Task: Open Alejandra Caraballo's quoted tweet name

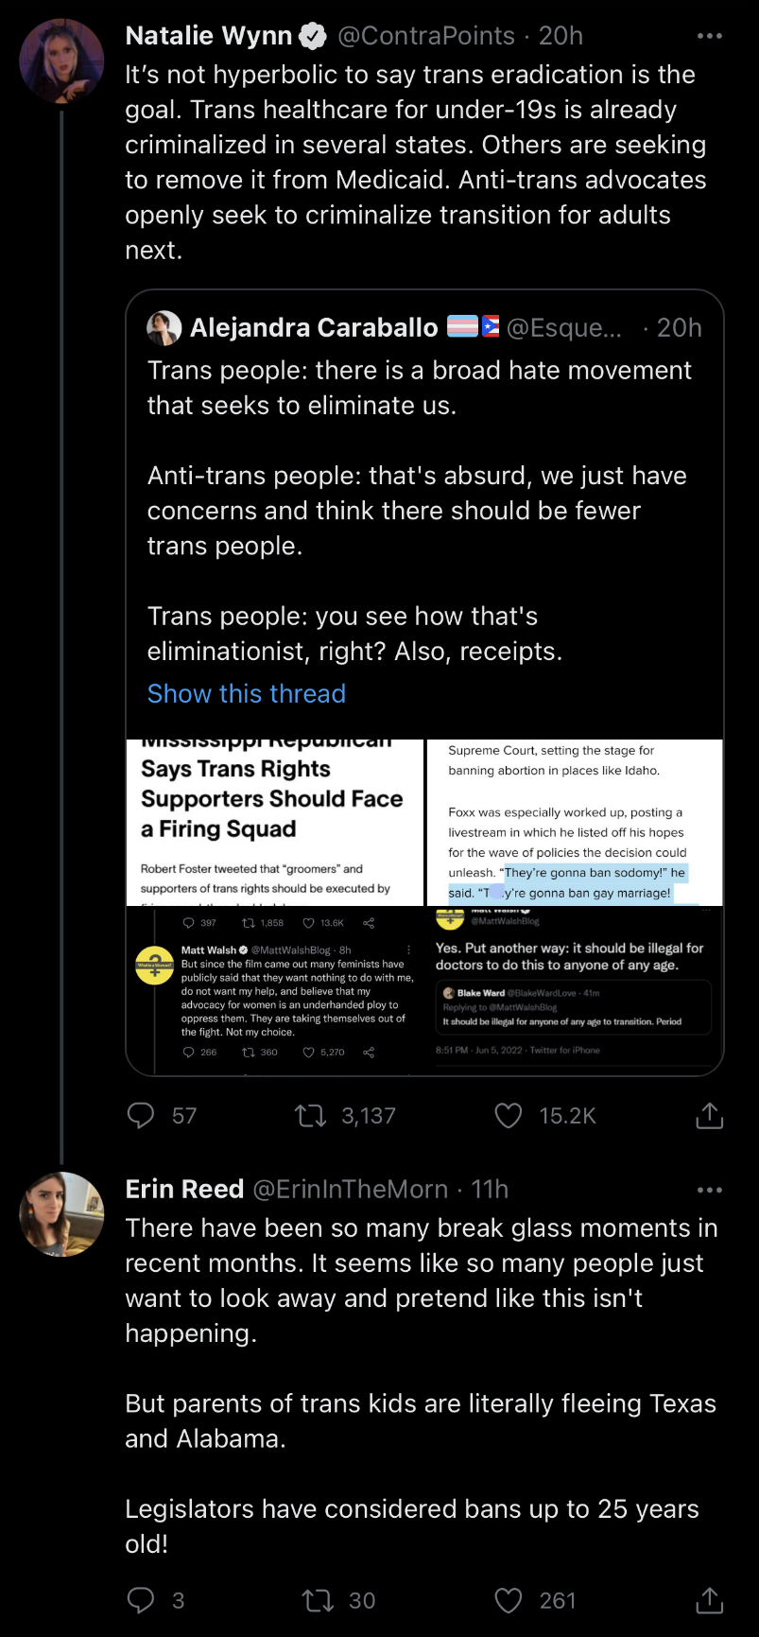Action: [x=314, y=327]
